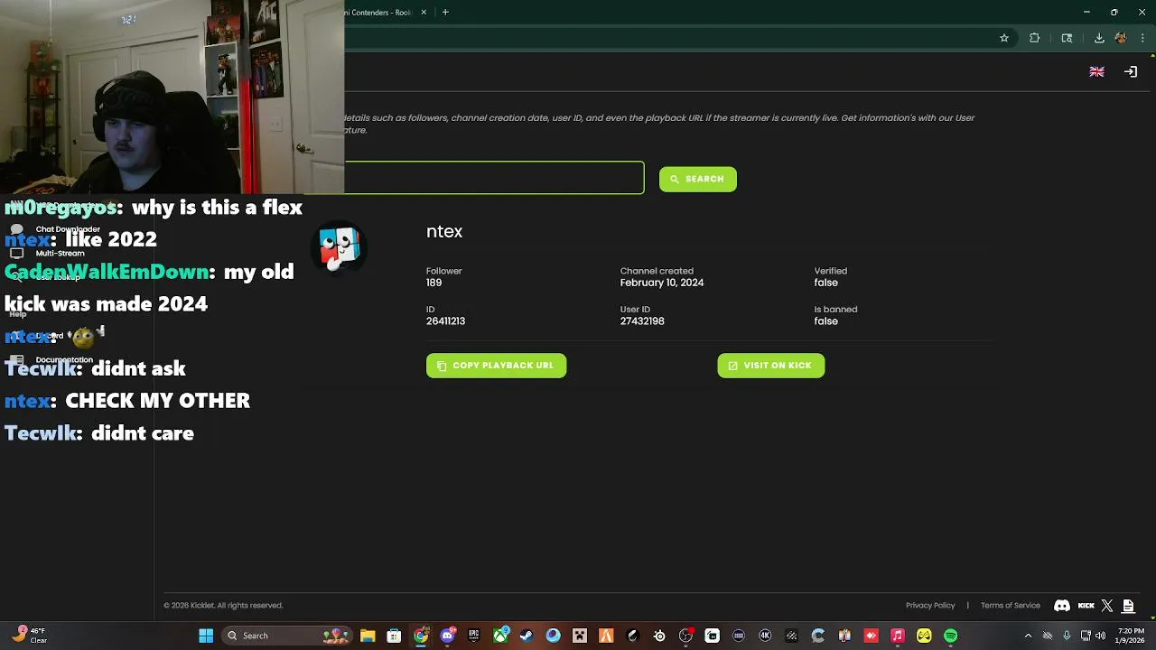Image resolution: width=1156 pixels, height=650 pixels.
Task: Bookmark this page with the star icon
Action: [x=1003, y=38]
